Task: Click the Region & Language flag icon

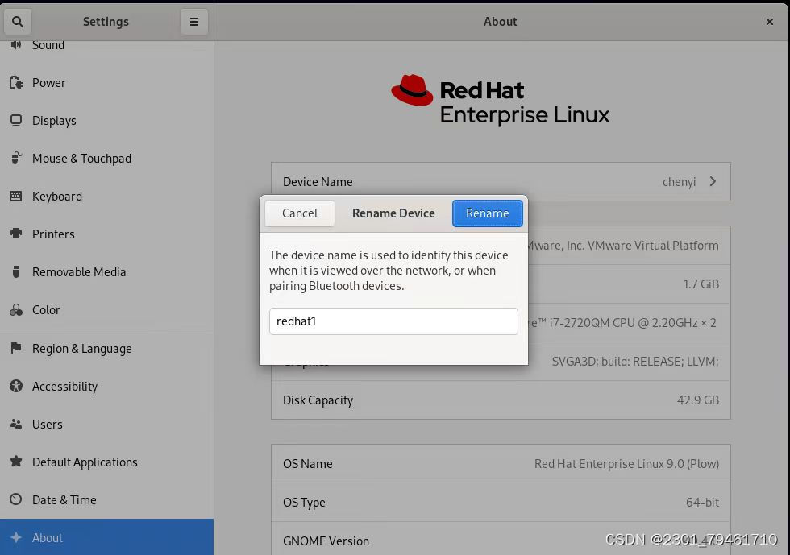Action: [x=16, y=348]
